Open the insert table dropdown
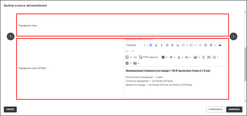Image resolution: width=247 pixels, height=116 pixels. click(x=128, y=63)
